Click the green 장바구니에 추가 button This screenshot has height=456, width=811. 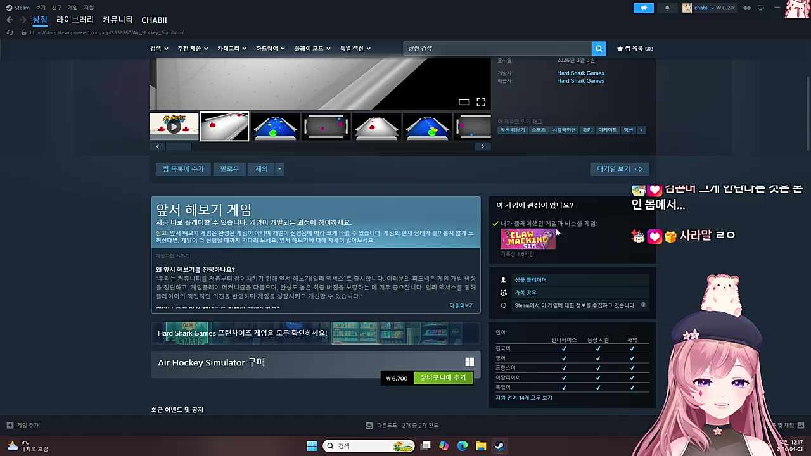tap(443, 377)
